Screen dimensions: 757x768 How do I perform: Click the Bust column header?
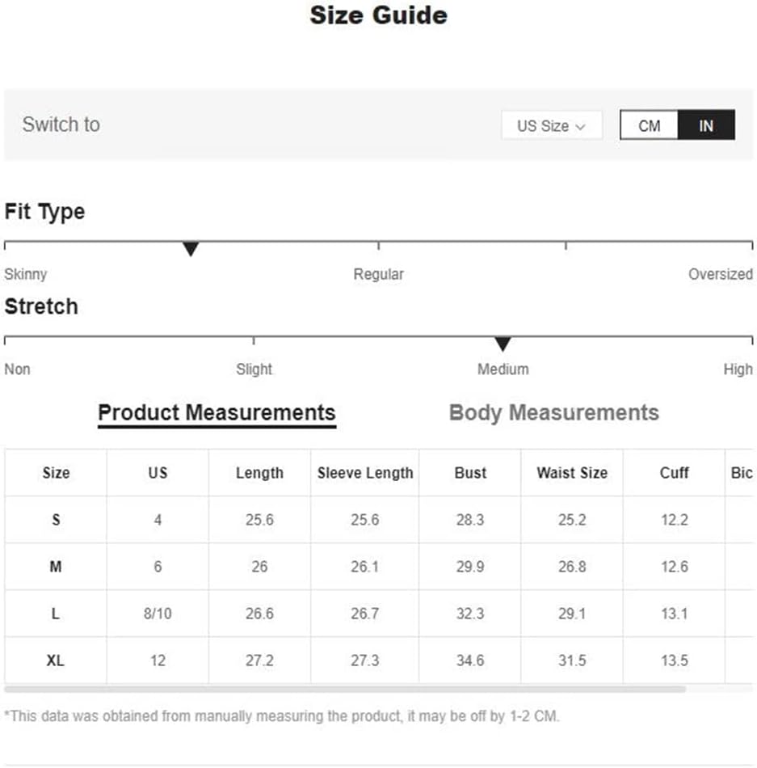470,473
